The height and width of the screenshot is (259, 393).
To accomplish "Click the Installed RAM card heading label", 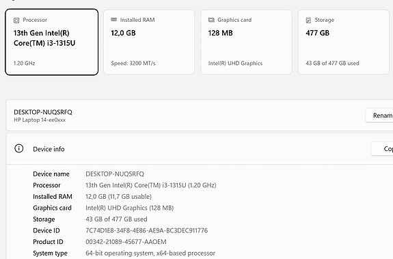I will tap(137, 20).
